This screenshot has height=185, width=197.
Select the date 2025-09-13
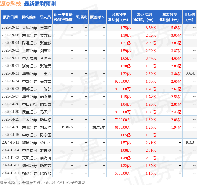[10, 27]
